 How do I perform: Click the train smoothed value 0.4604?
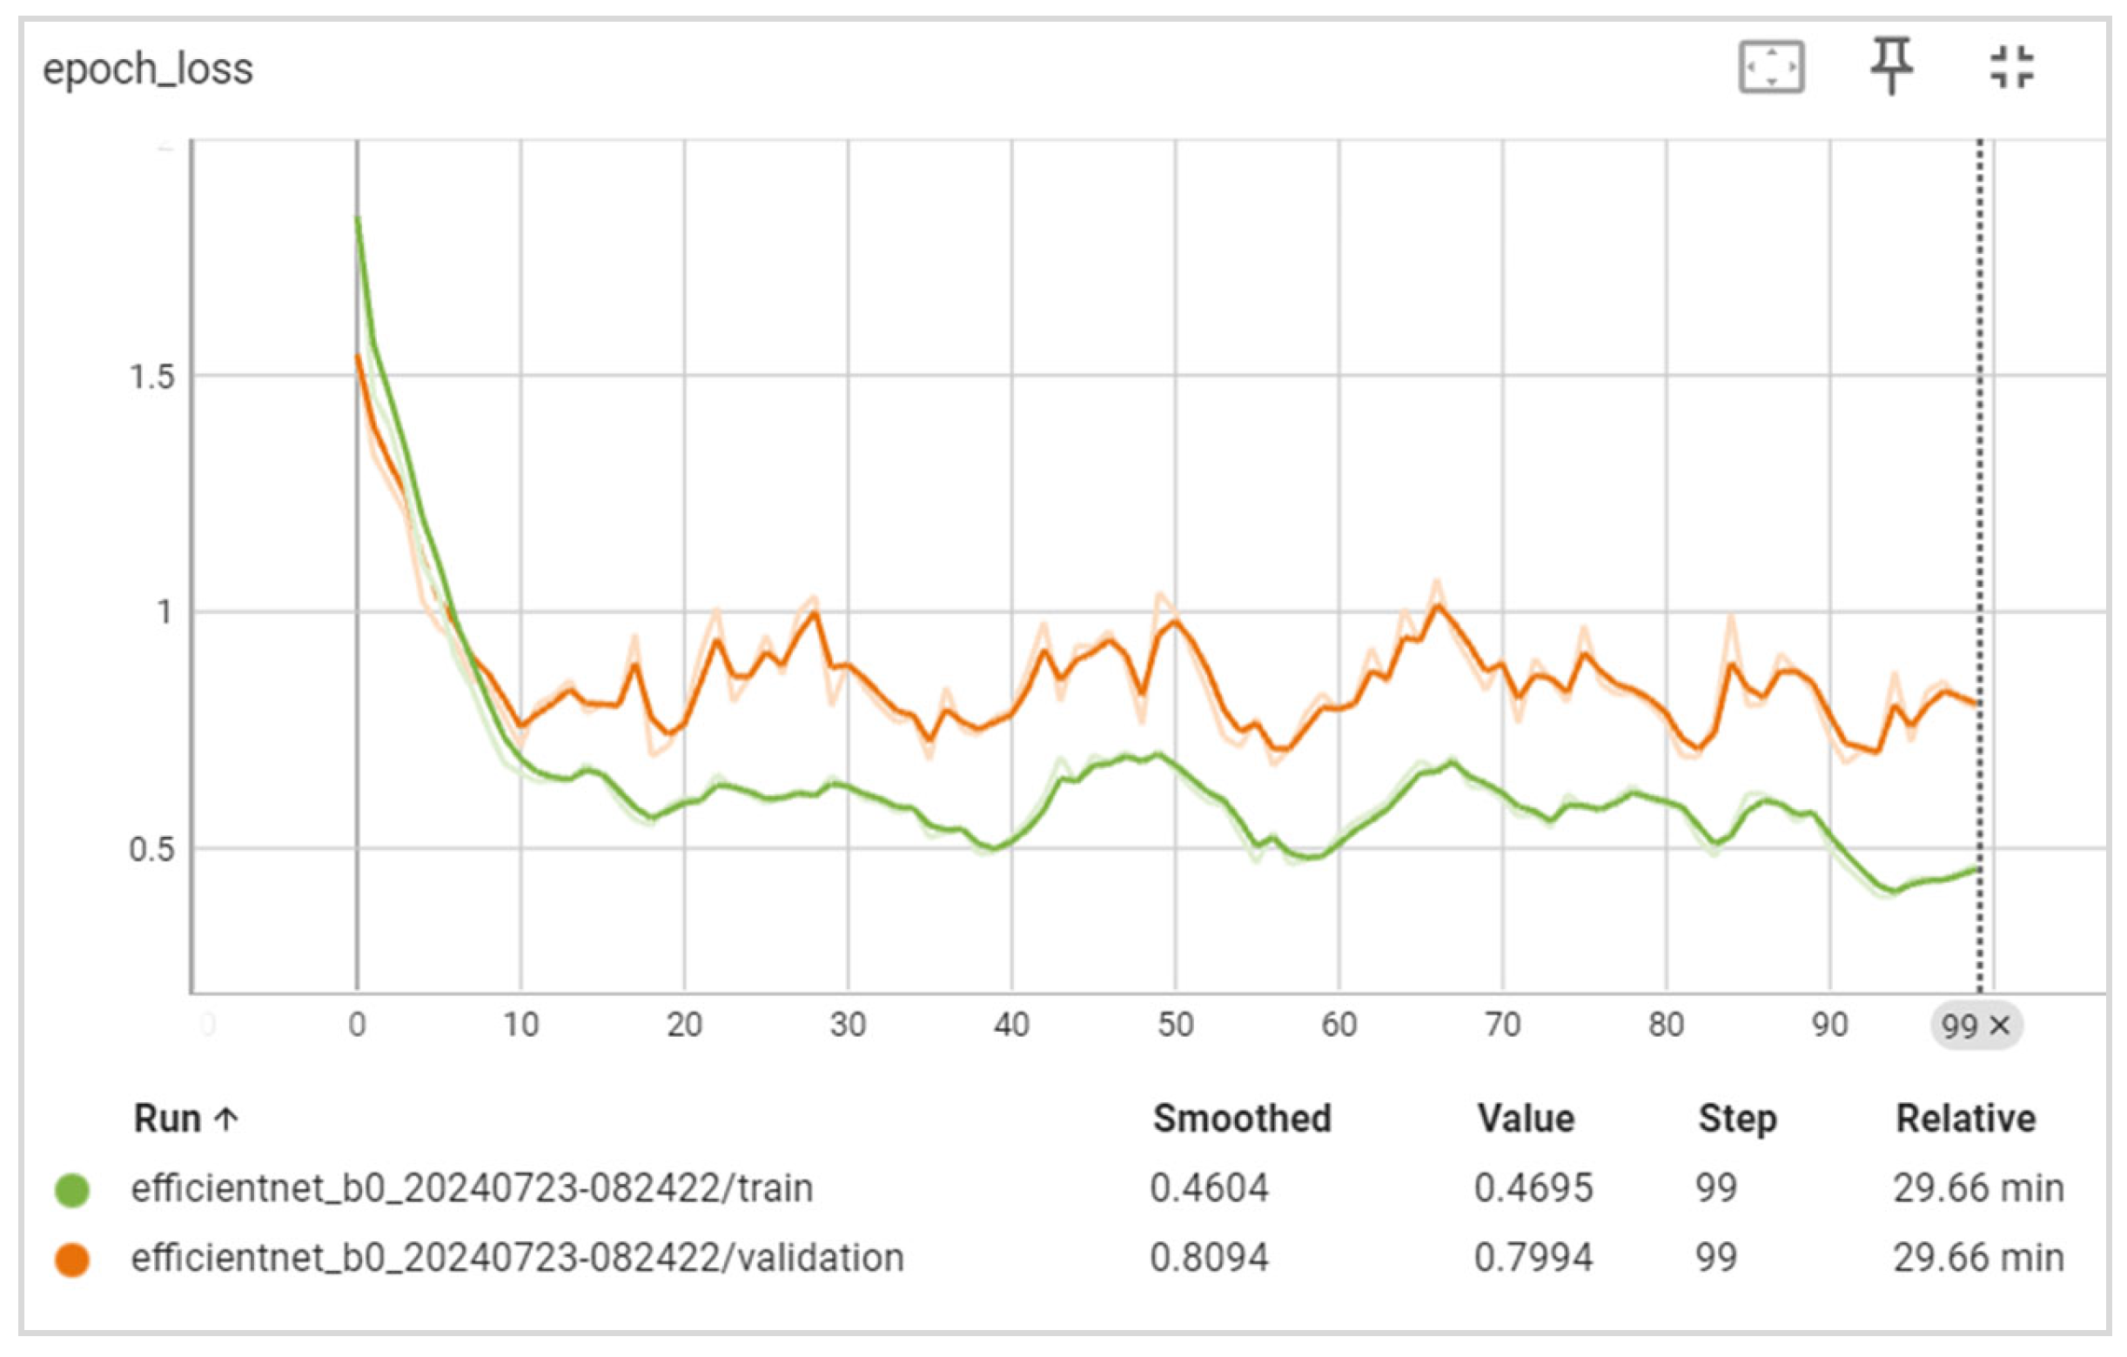tap(1208, 1188)
